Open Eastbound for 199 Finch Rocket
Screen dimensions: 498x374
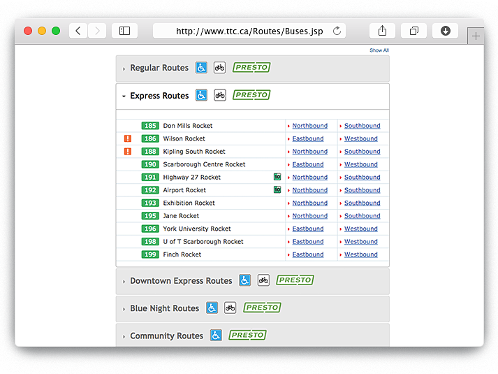[x=308, y=254]
